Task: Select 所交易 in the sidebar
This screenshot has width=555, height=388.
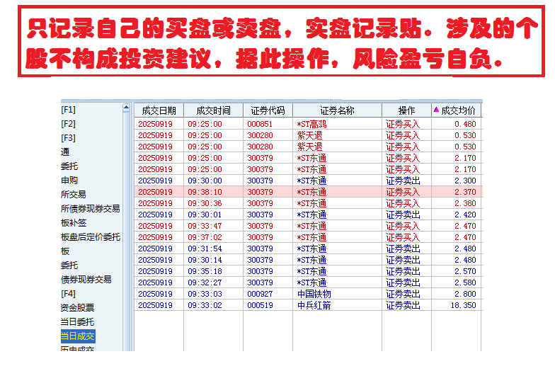Action: [74, 195]
